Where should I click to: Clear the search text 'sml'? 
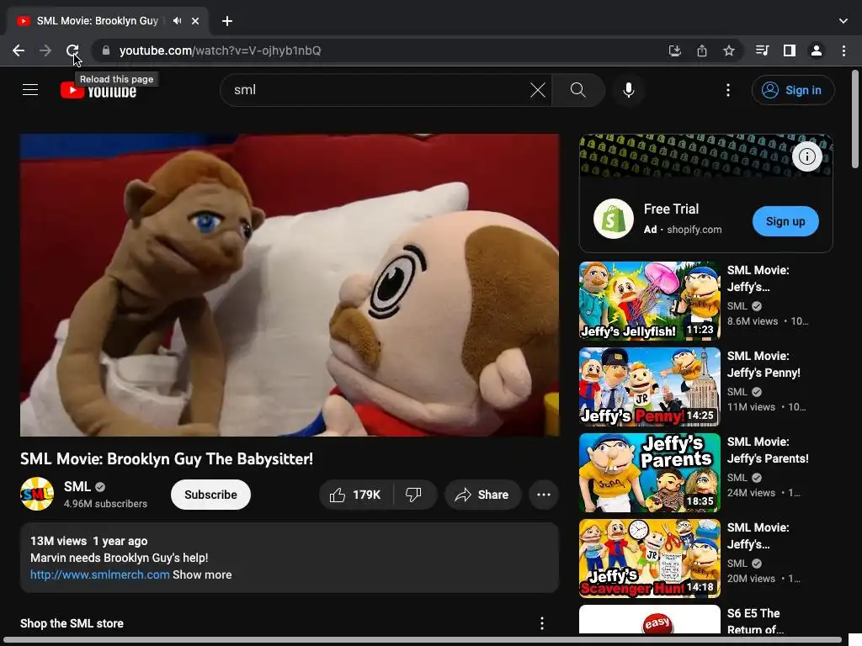(x=538, y=89)
